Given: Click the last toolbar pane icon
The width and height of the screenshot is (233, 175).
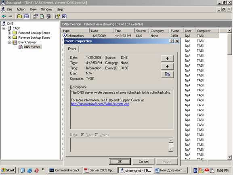Looking at the screenshot, I should (64, 16).
